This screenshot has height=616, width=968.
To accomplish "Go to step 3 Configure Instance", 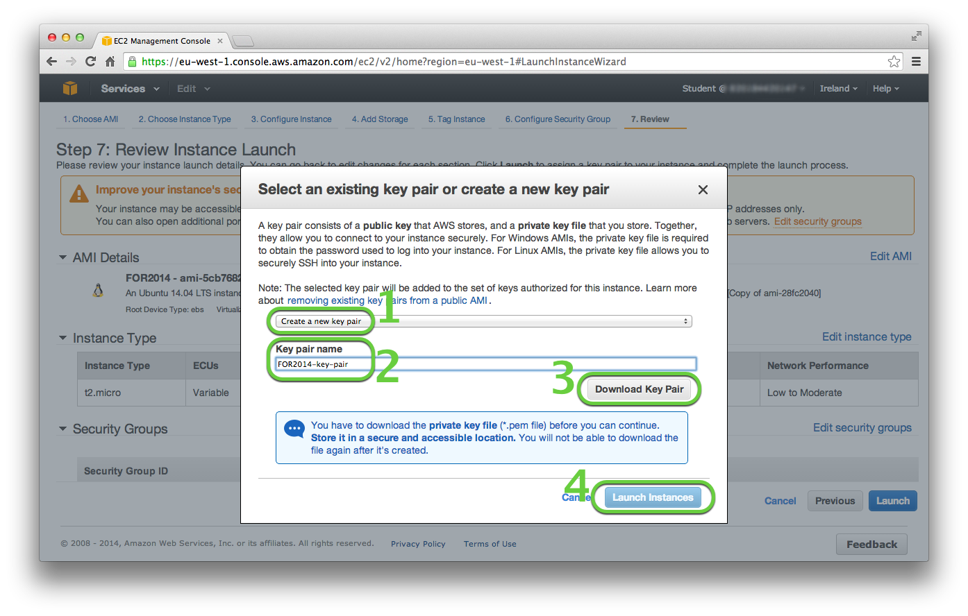I will [291, 119].
